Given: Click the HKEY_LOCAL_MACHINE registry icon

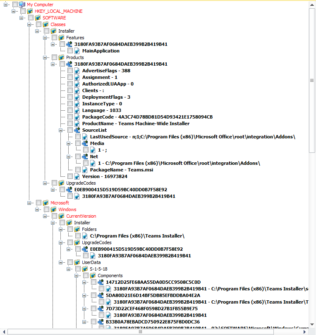Looking at the screenshot, I should (x=30, y=11).
